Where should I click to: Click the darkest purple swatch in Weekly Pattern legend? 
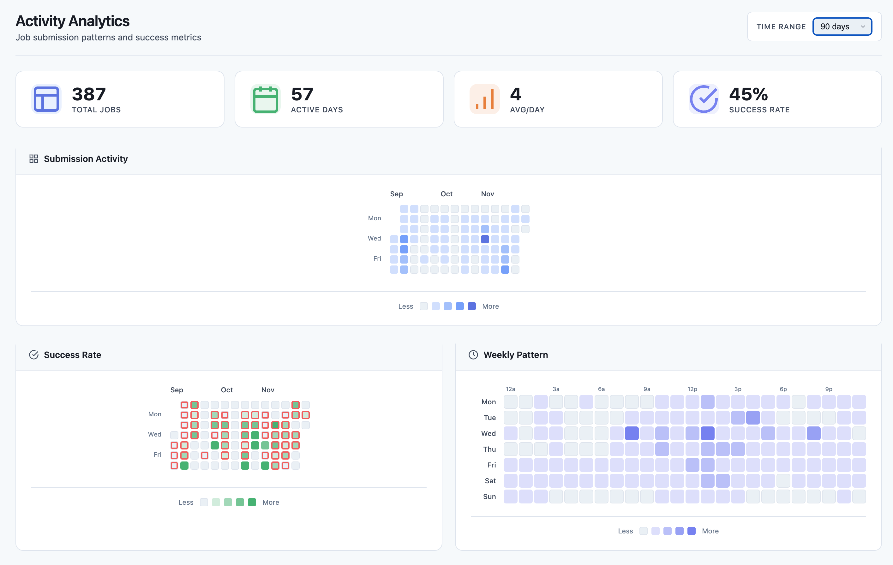pos(691,531)
